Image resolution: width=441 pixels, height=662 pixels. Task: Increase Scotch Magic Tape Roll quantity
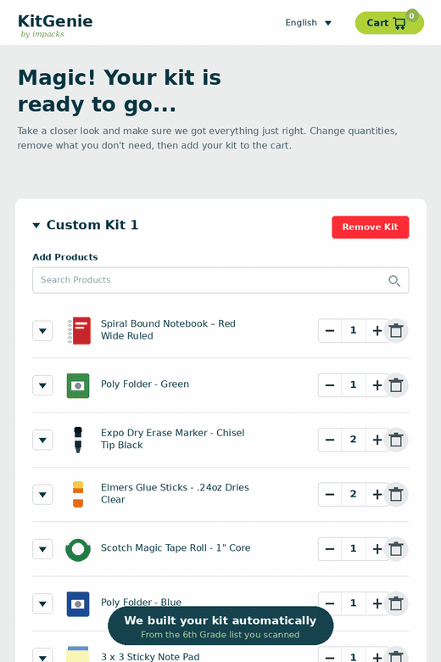[377, 549]
